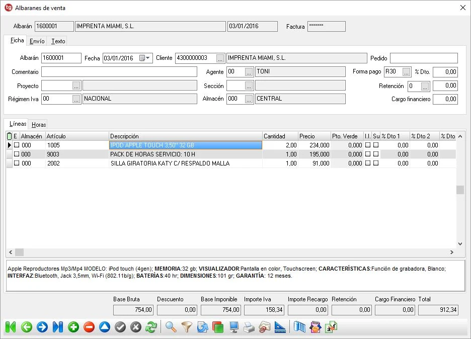Tick the E checkbox for article 1005
This screenshot has width=471, height=339.
pos(17,145)
